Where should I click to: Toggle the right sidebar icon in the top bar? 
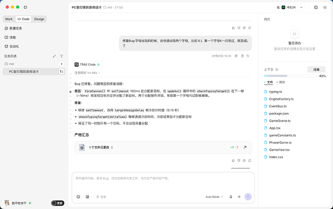325,7
